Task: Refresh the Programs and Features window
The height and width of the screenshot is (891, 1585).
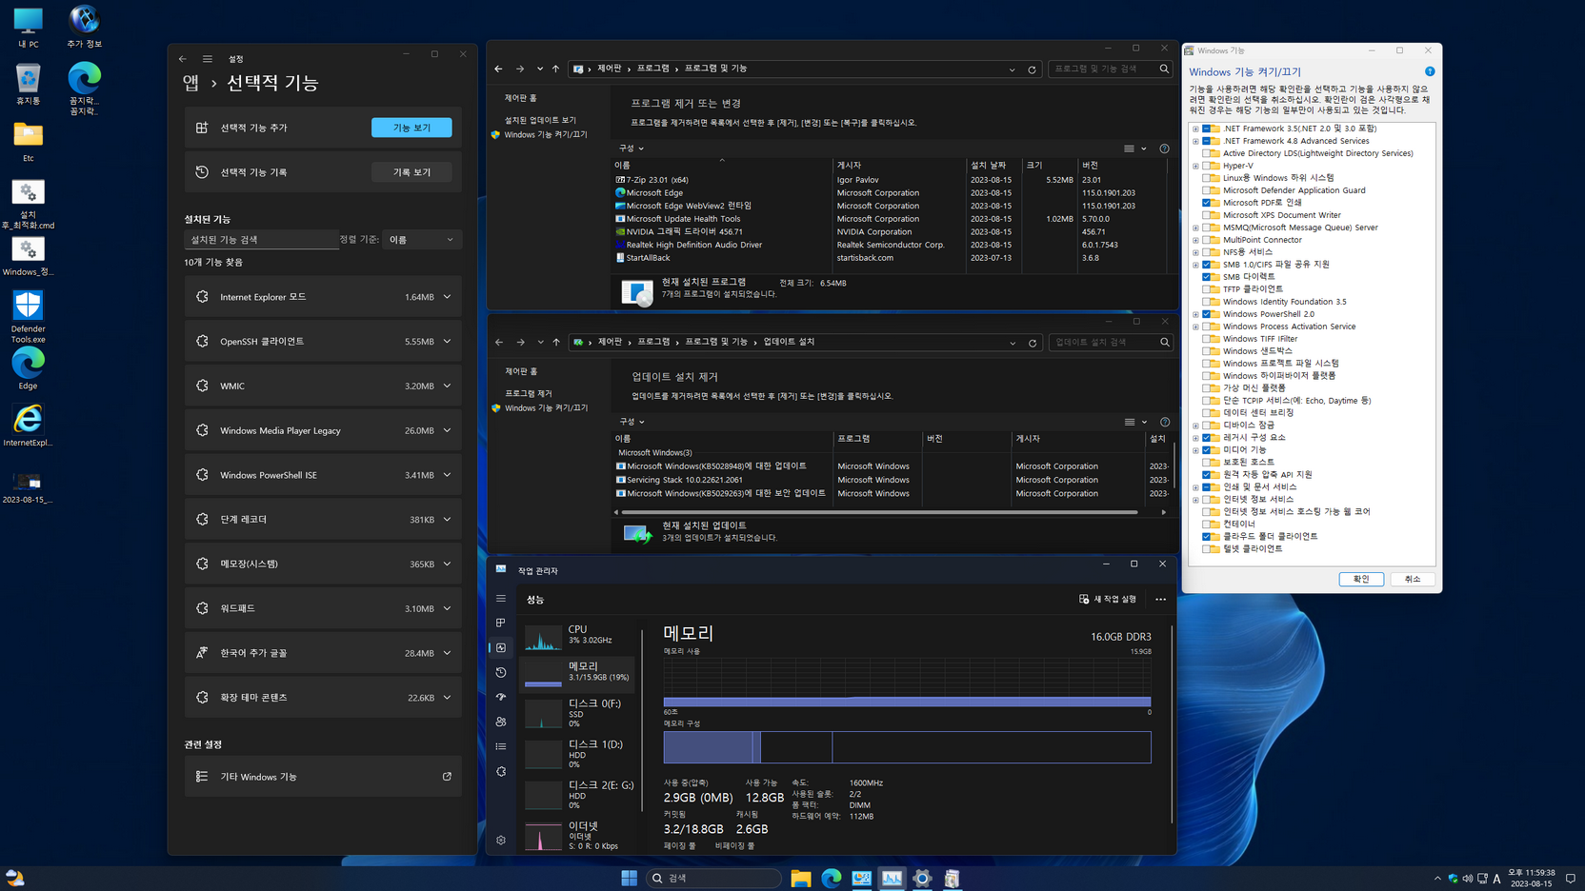Action: [x=1032, y=69]
